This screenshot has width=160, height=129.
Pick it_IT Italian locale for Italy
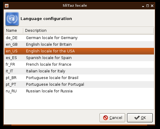pos(79,71)
